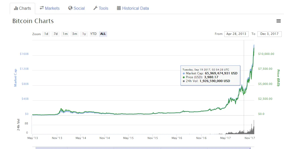The width and height of the screenshot is (294, 149).
Task: Click the bar chart icon in Charts tab
Action: [16, 8]
